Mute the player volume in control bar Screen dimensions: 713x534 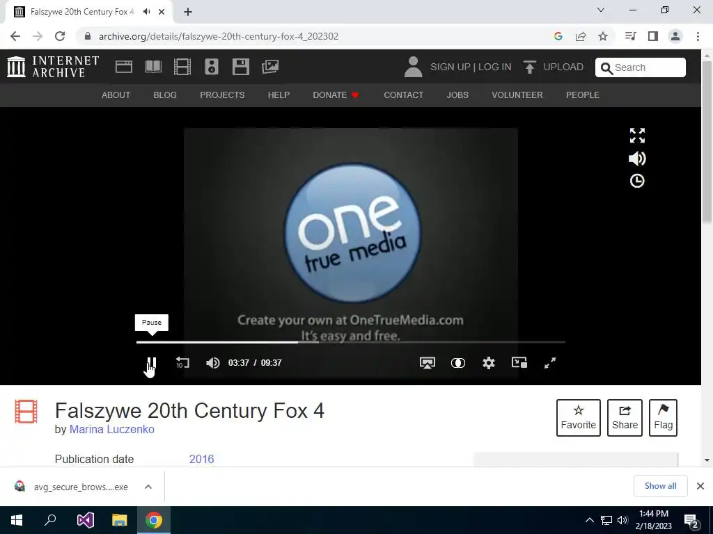212,363
